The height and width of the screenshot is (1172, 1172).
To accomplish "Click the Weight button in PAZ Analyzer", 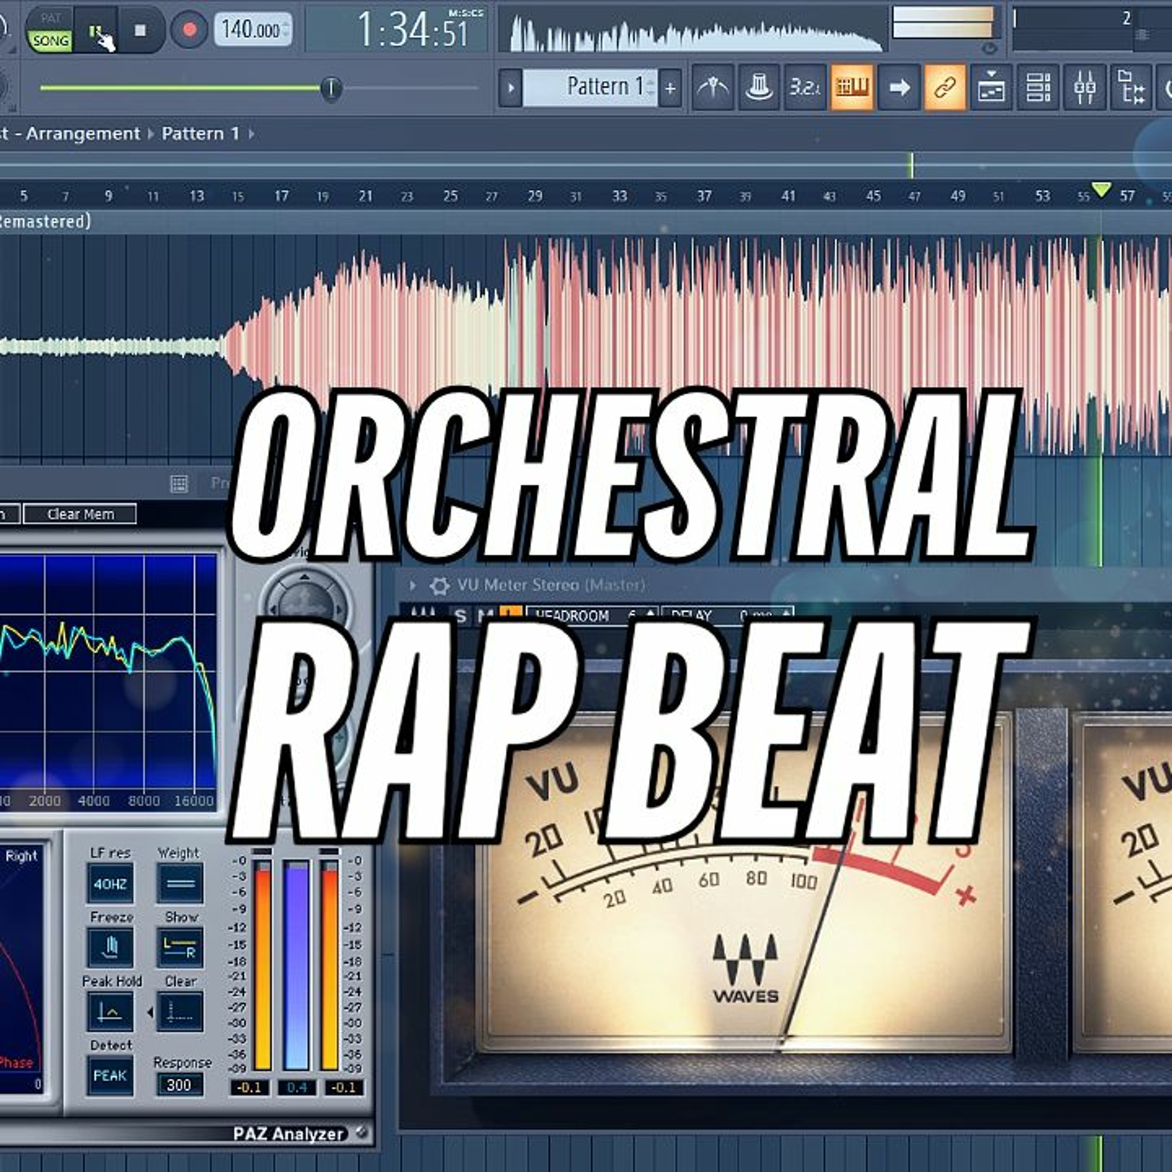I will click(180, 883).
